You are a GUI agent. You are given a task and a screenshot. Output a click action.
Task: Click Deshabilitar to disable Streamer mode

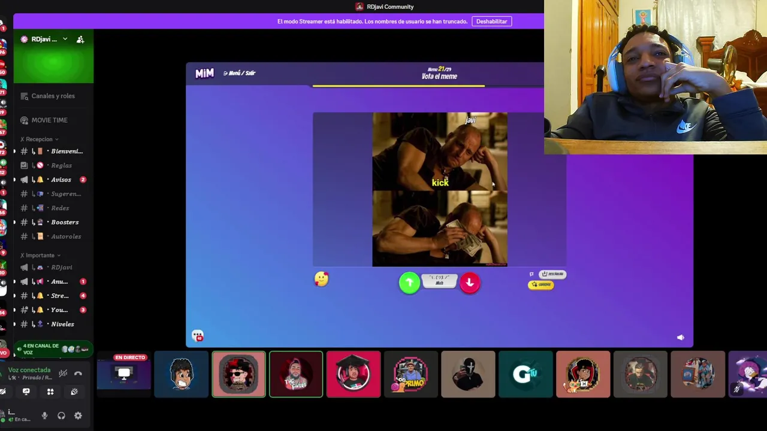[x=491, y=22]
